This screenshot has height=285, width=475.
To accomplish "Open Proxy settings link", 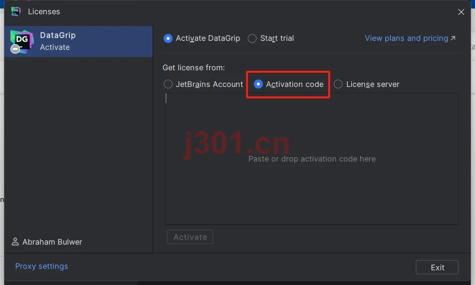I will point(41,266).
